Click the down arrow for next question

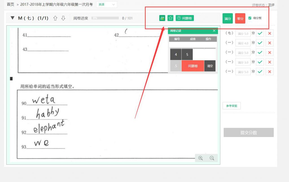click(63, 18)
